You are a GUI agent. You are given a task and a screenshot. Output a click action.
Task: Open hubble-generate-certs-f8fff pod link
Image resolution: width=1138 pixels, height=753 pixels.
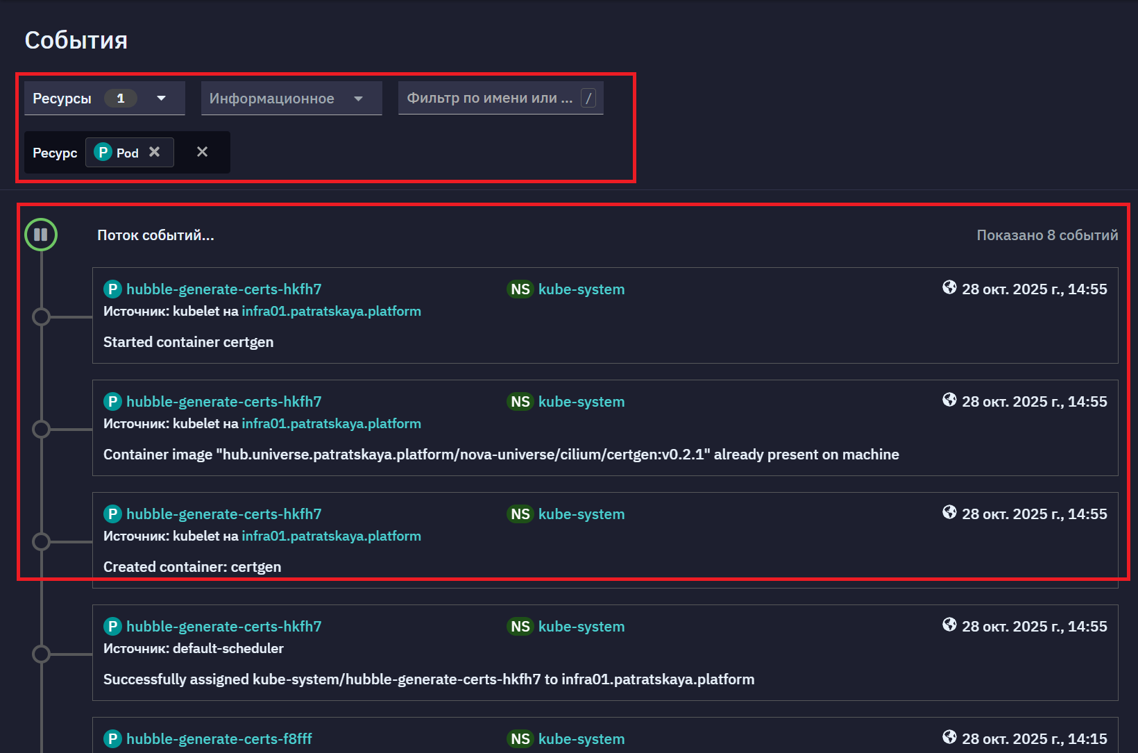(x=219, y=738)
